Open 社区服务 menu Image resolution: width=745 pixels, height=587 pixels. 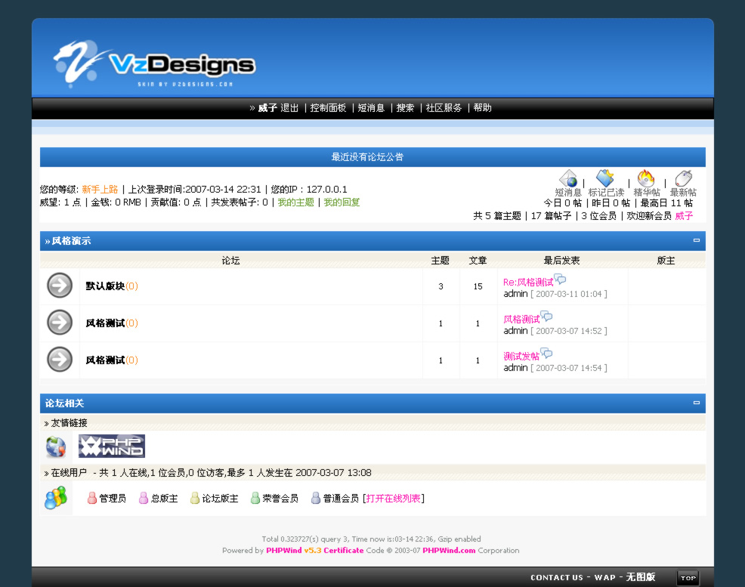(444, 108)
